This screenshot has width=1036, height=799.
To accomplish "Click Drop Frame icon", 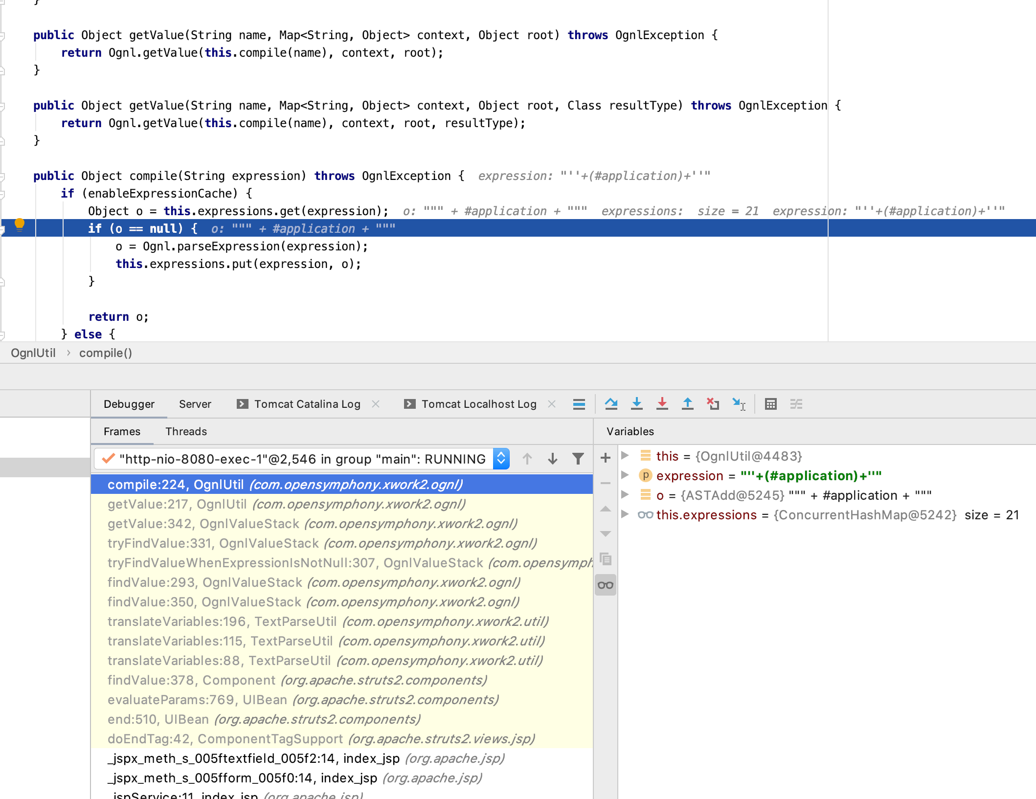I will pyautogui.click(x=713, y=404).
